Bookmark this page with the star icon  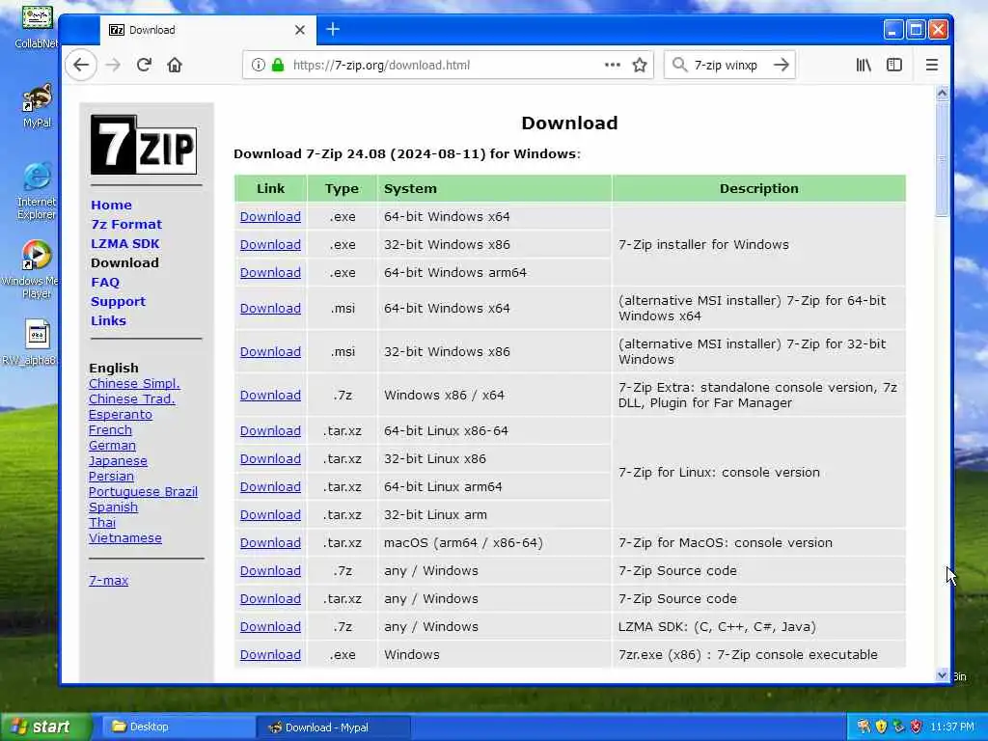(640, 65)
